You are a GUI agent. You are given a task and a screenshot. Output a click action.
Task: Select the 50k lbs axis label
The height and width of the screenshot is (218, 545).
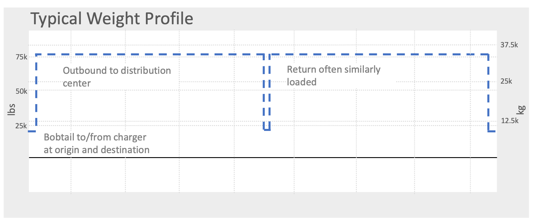21,91
